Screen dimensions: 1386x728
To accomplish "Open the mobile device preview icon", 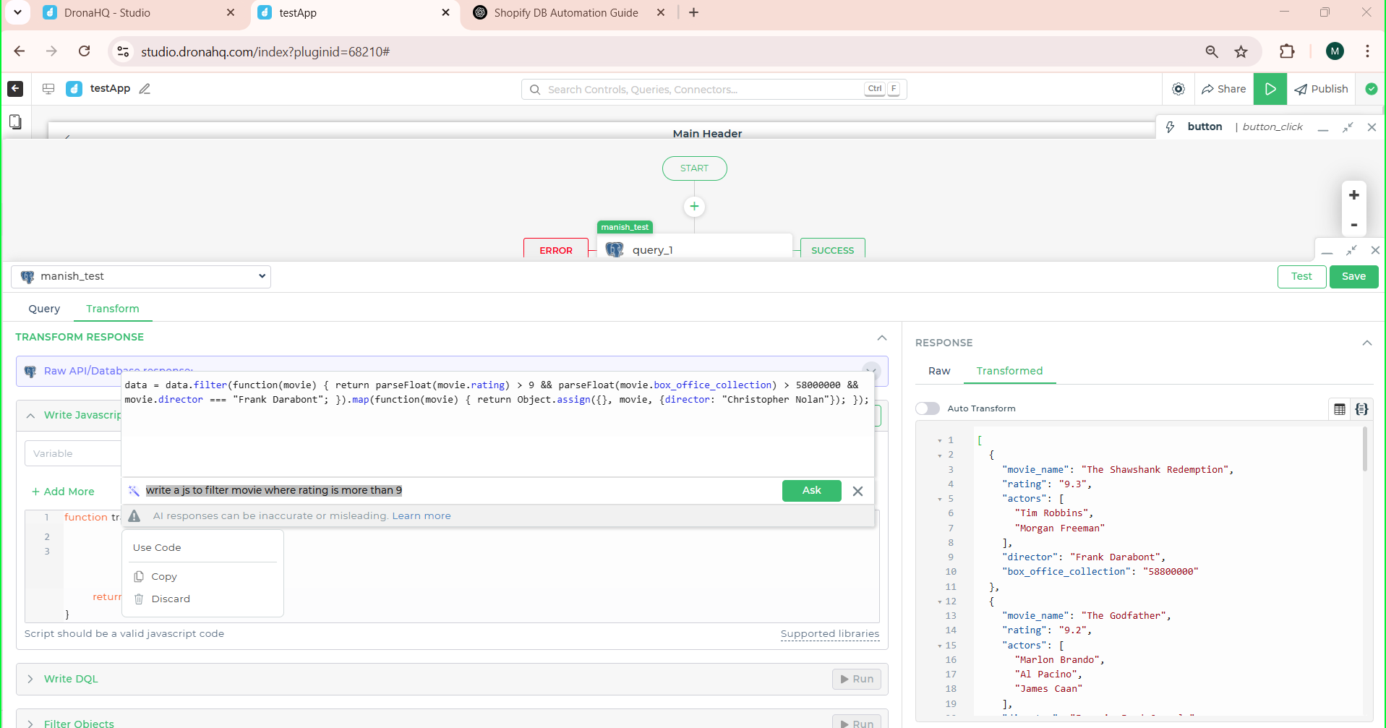I will [x=15, y=121].
